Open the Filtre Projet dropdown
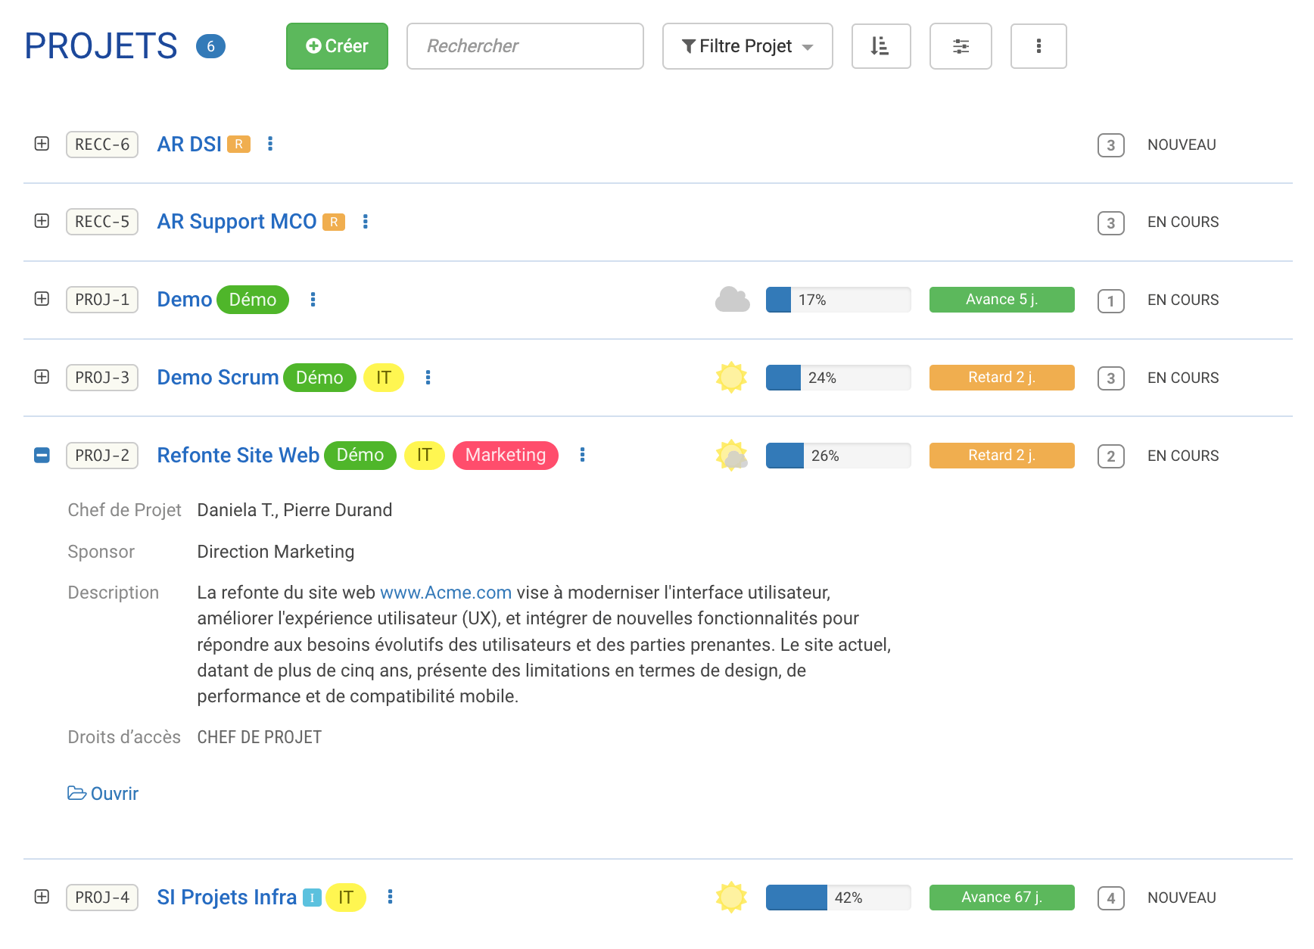1314x949 pixels. pos(747,46)
